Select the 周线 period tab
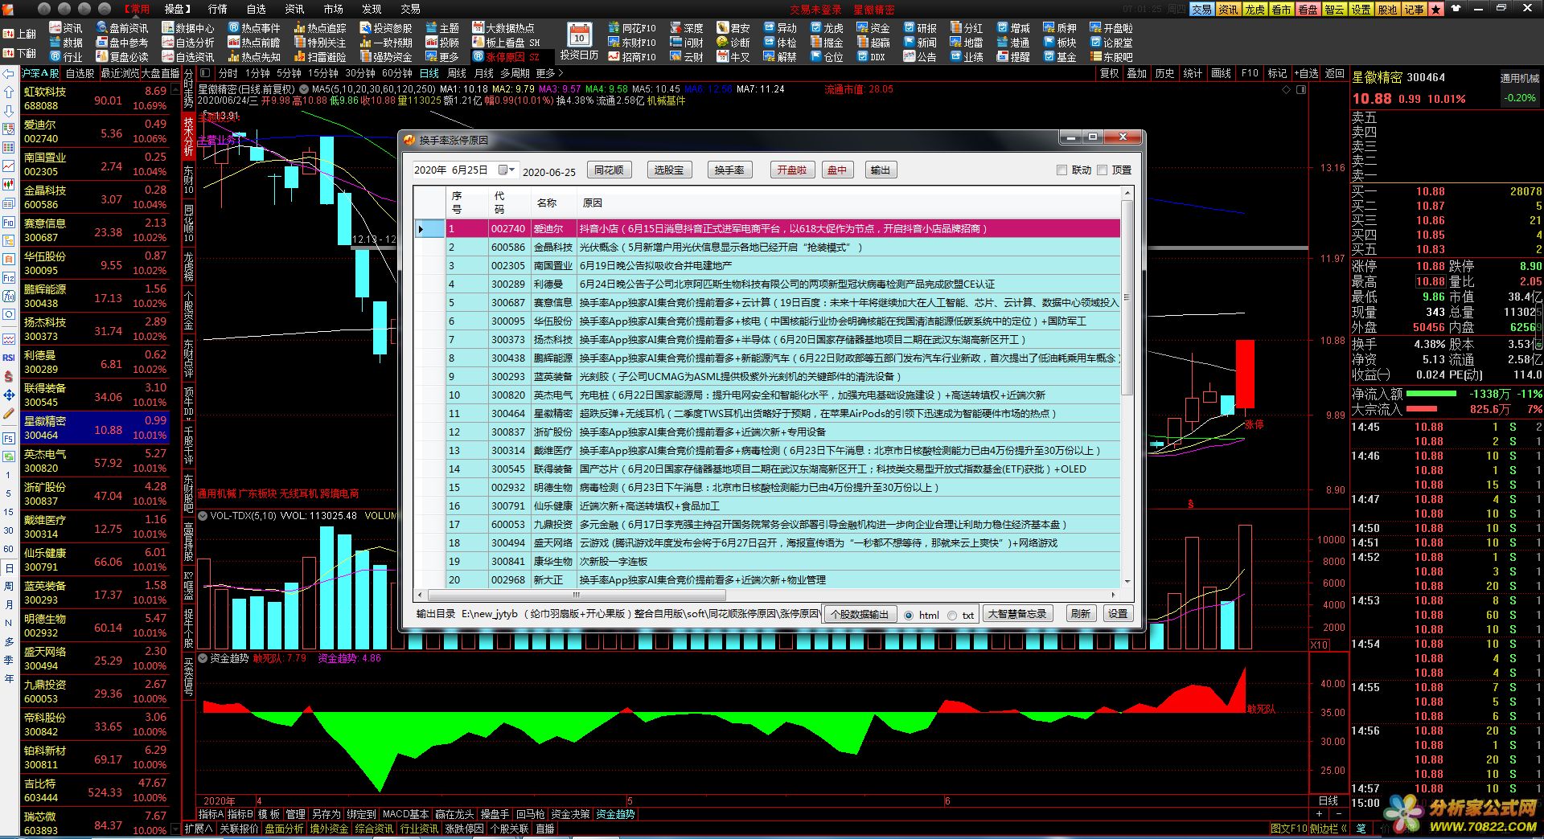 pyautogui.click(x=457, y=73)
